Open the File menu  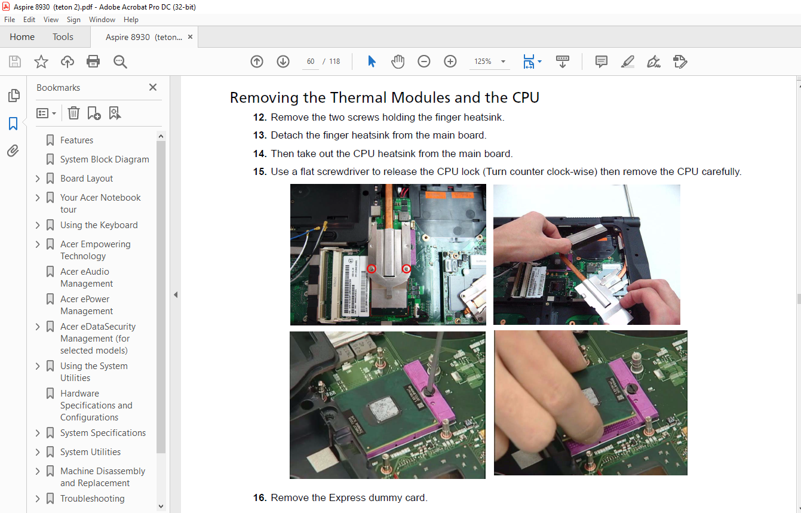click(10, 20)
